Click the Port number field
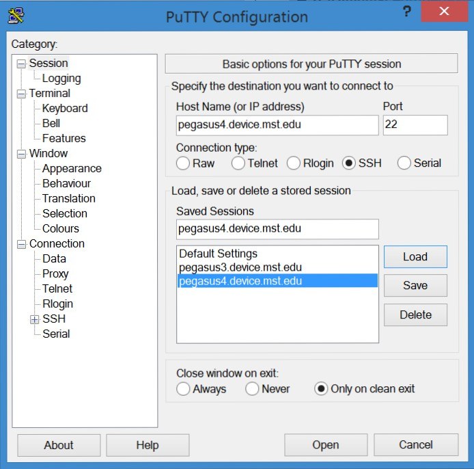The height and width of the screenshot is (469, 474). pyautogui.click(x=415, y=125)
